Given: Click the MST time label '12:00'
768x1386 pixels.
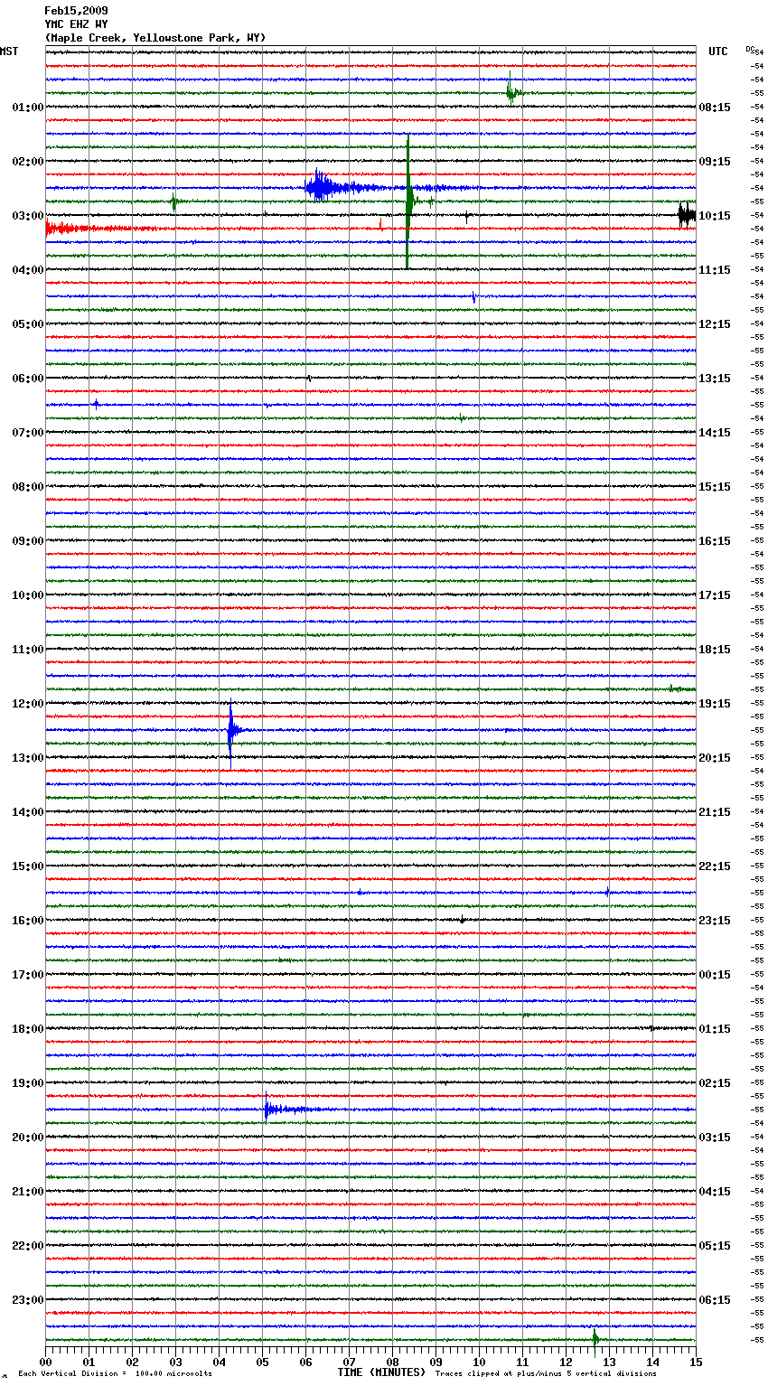Looking at the screenshot, I should coord(28,704).
